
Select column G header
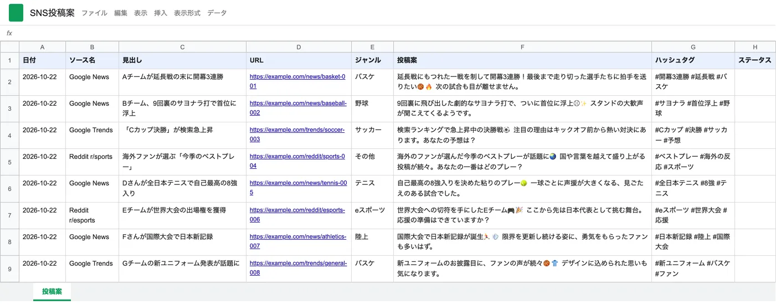pos(693,47)
